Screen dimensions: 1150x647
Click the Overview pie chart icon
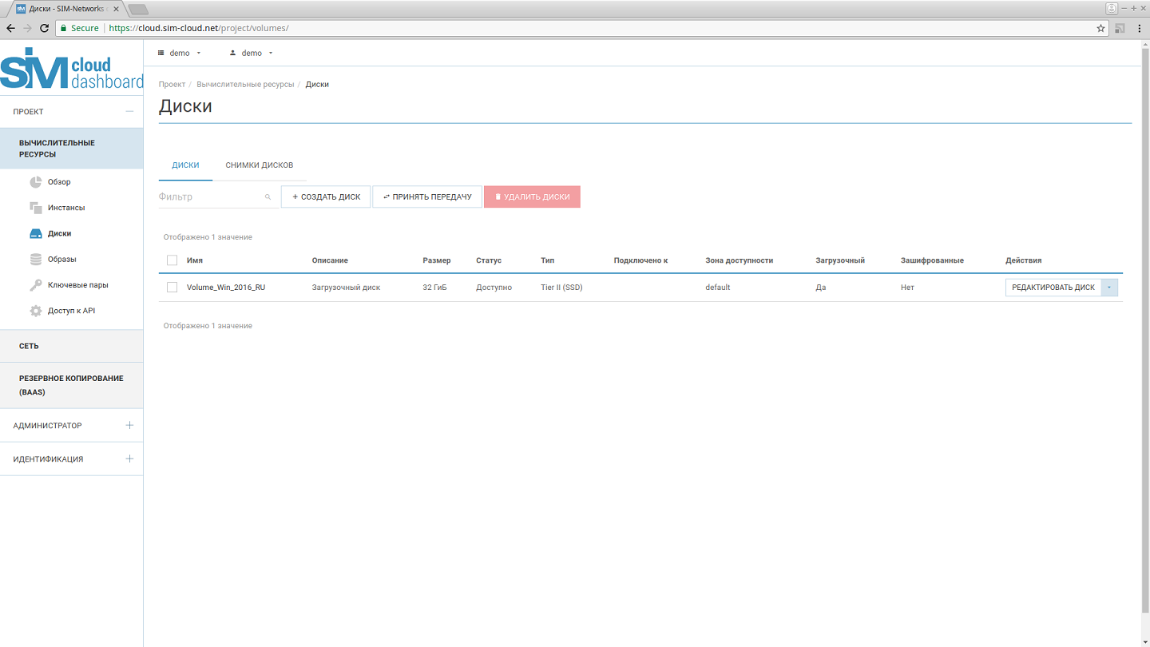(x=36, y=182)
